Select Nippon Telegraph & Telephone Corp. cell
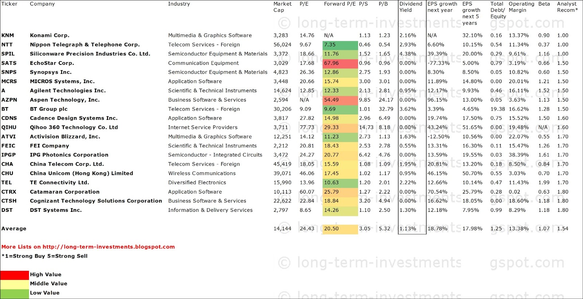583x299 pixels. [x=85, y=44]
